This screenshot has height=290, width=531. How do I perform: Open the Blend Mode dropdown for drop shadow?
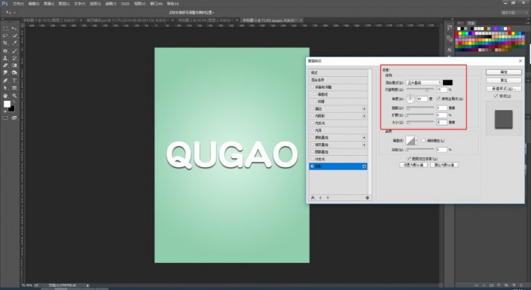(x=423, y=82)
